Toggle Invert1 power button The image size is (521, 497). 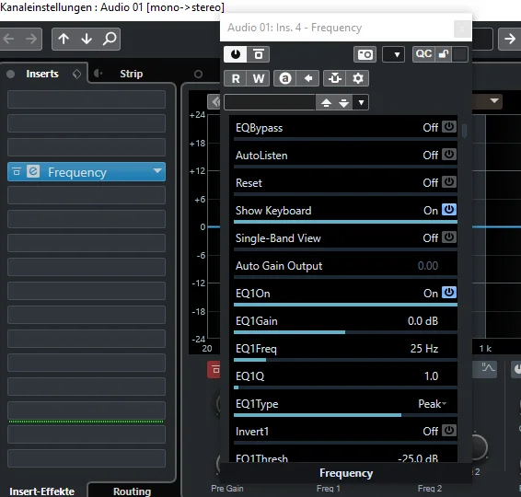[449, 431]
